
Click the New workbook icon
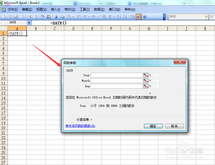(x=4, y=17)
